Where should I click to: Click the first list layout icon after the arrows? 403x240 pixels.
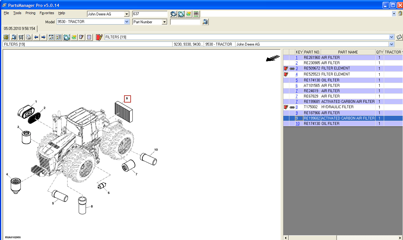pyautogui.click(x=51, y=37)
